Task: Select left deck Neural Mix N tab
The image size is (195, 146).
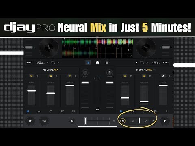Action: (28, 112)
